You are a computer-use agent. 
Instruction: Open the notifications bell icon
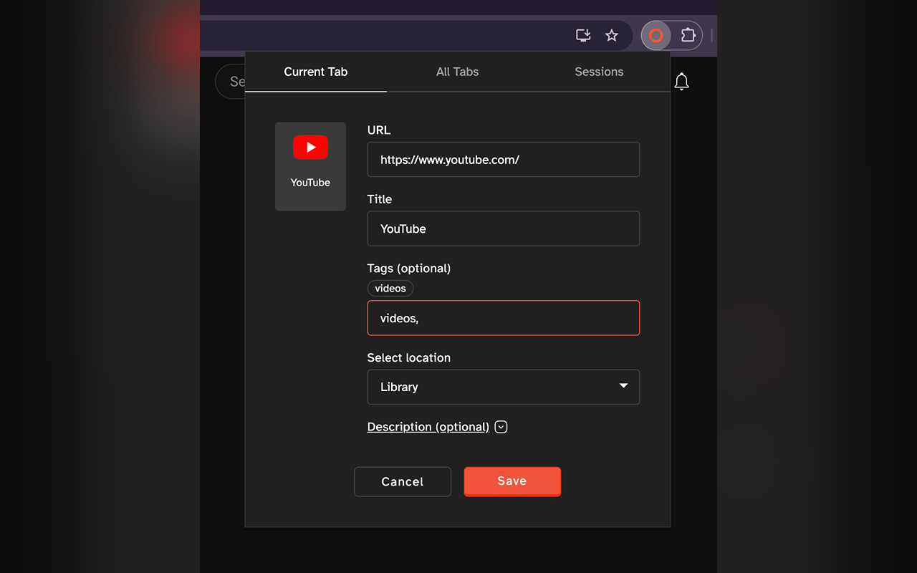click(681, 82)
